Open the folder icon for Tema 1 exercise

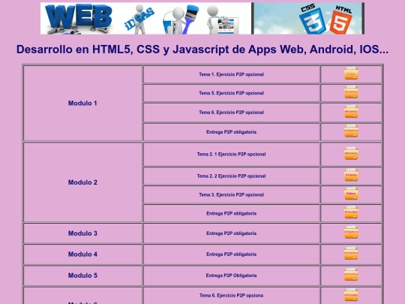point(351,74)
